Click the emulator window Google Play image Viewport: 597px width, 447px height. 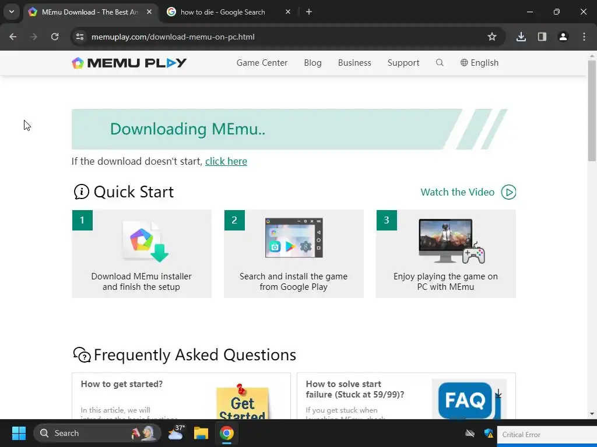pyautogui.click(x=294, y=238)
